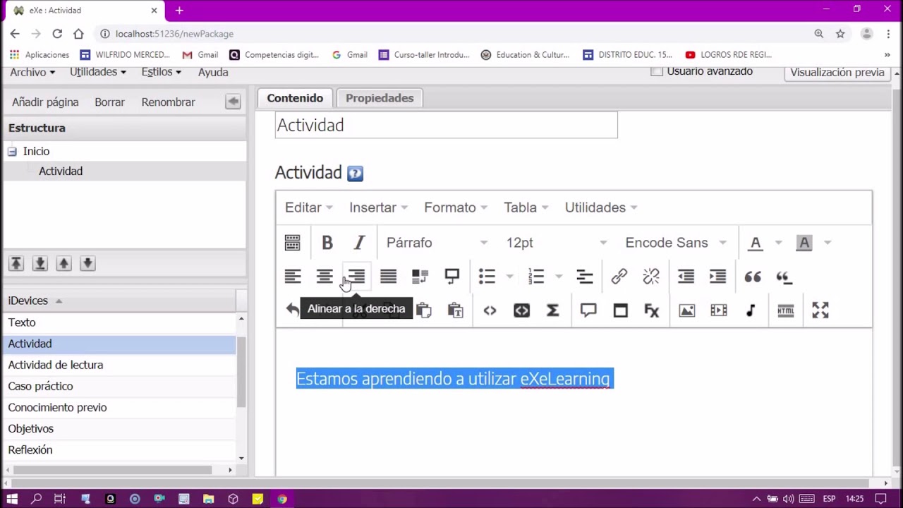This screenshot has width=903, height=508.
Task: Click the Renombrar button
Action: [168, 102]
